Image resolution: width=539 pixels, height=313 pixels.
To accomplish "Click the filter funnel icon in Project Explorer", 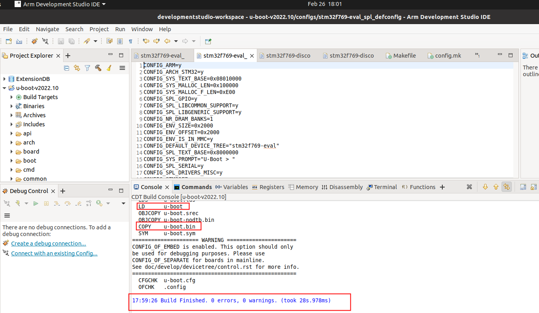I will 88,68.
